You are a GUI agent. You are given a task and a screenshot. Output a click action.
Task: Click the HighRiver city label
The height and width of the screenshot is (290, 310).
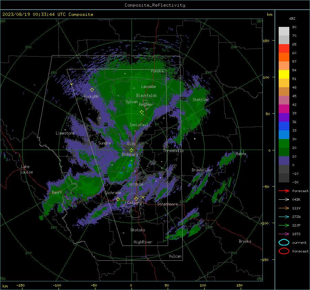click(x=143, y=242)
